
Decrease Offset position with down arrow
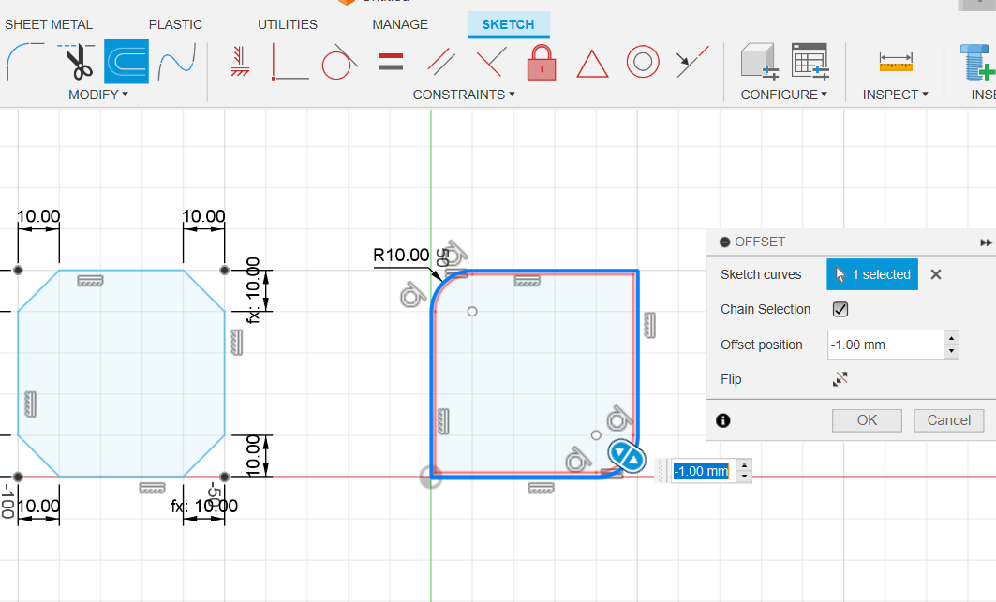click(951, 351)
